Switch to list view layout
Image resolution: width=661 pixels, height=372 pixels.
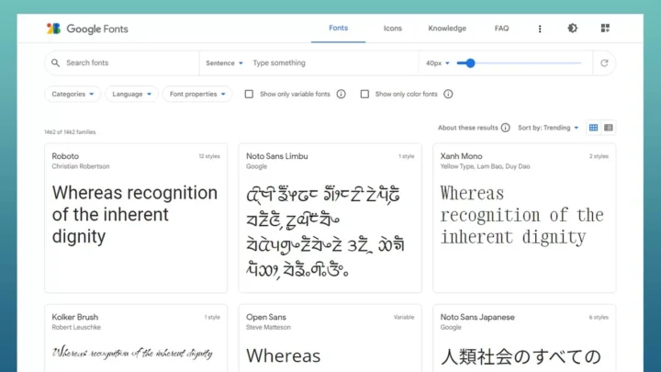pyautogui.click(x=609, y=128)
